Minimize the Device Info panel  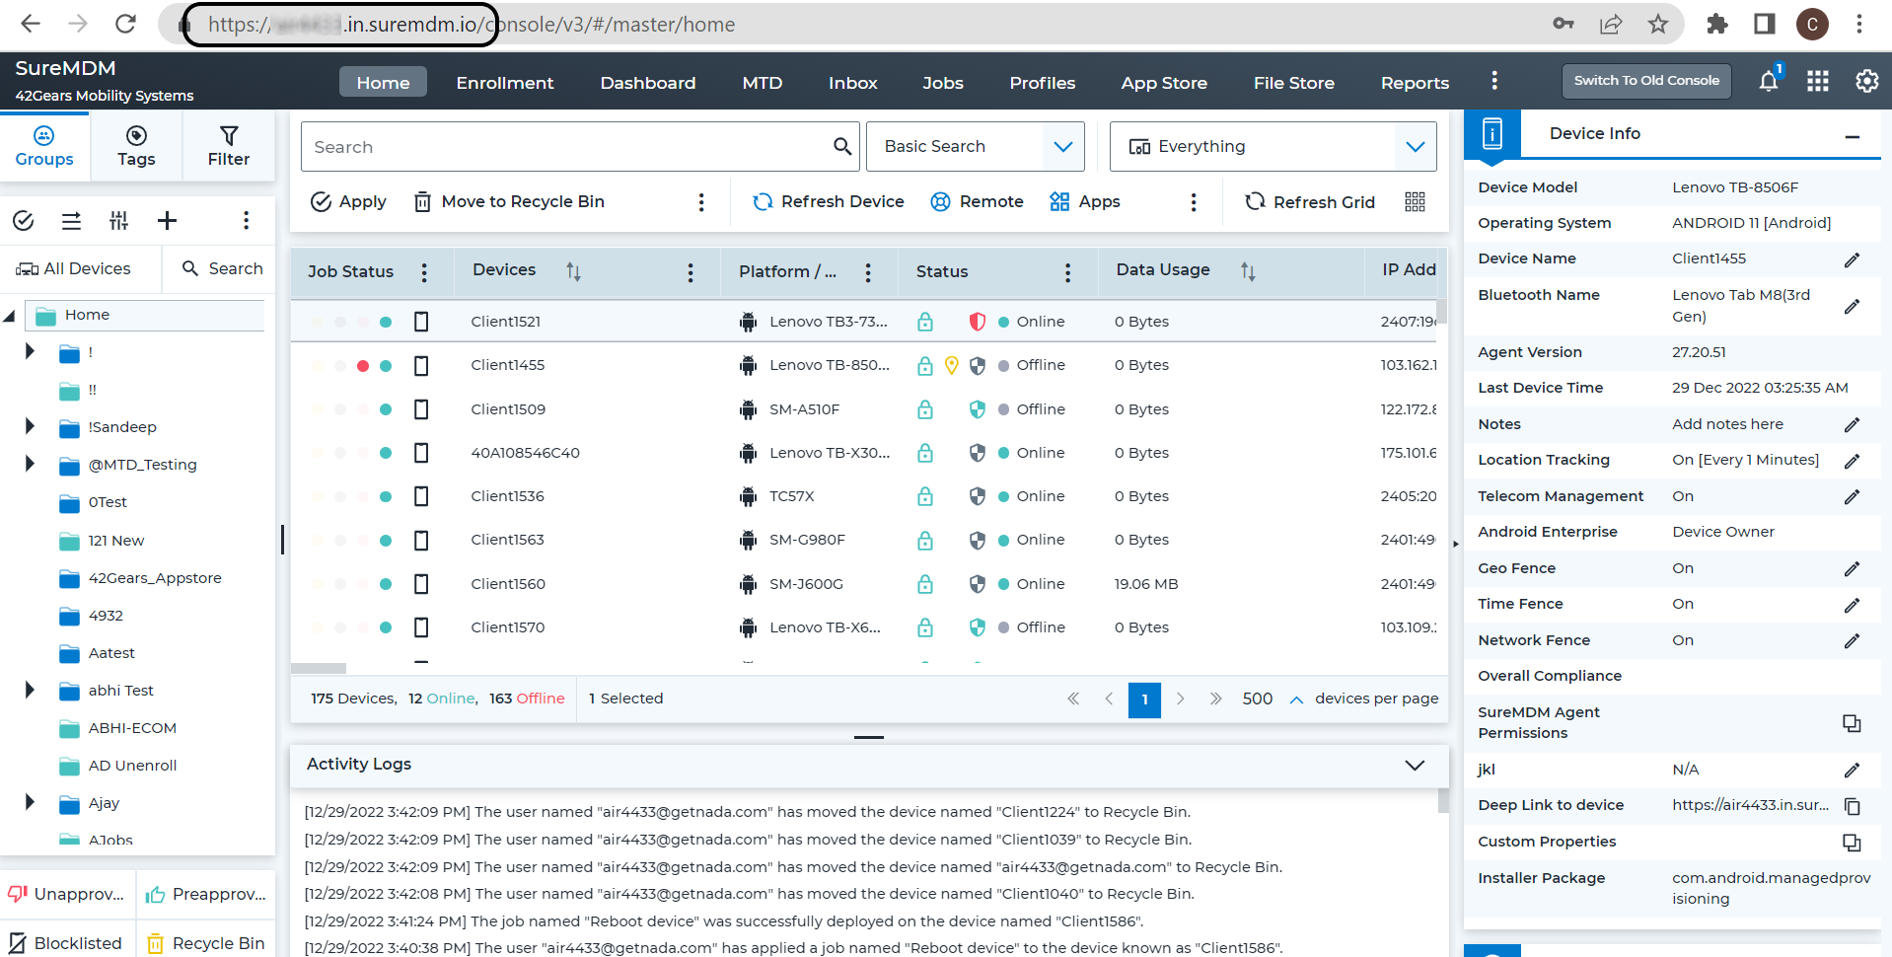(1852, 137)
